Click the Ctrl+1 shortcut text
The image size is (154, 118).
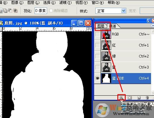pos(144,45)
